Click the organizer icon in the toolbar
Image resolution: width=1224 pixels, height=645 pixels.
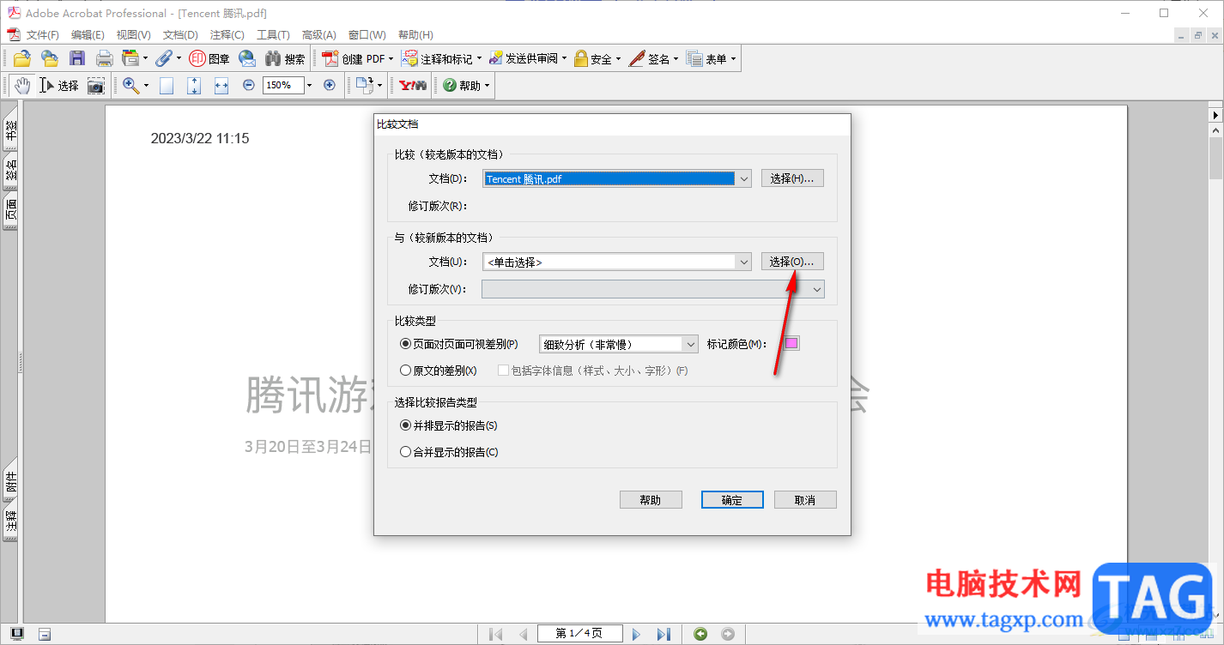point(135,58)
